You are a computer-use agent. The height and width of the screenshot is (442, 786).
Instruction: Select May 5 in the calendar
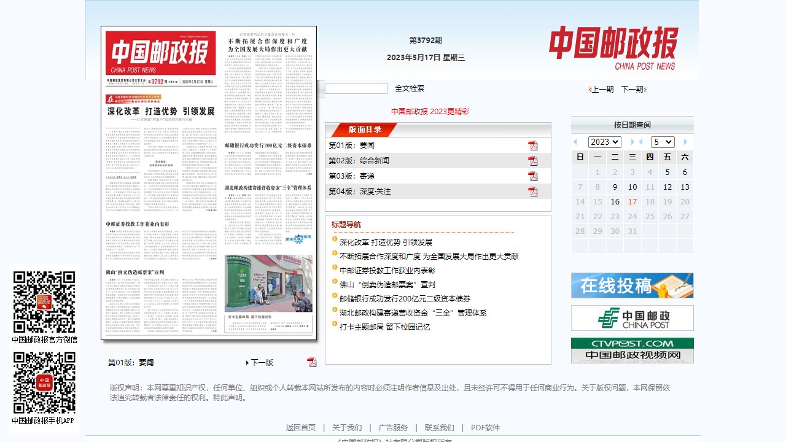click(667, 172)
